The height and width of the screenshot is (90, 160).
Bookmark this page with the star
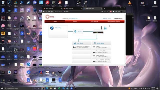click(x=107, y=12)
